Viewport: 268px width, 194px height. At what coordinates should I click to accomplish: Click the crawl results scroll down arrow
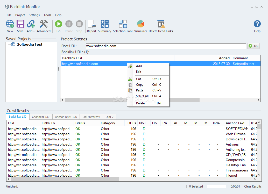[259, 175]
